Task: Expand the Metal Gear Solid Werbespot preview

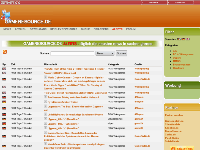Action: tap(45, 144)
